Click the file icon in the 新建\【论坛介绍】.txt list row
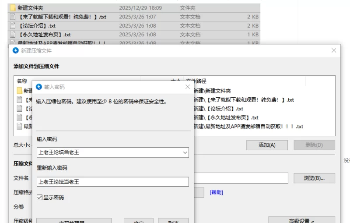Image resolution: width=350 pixels, height=223 pixels. pyautogui.click(x=19, y=109)
